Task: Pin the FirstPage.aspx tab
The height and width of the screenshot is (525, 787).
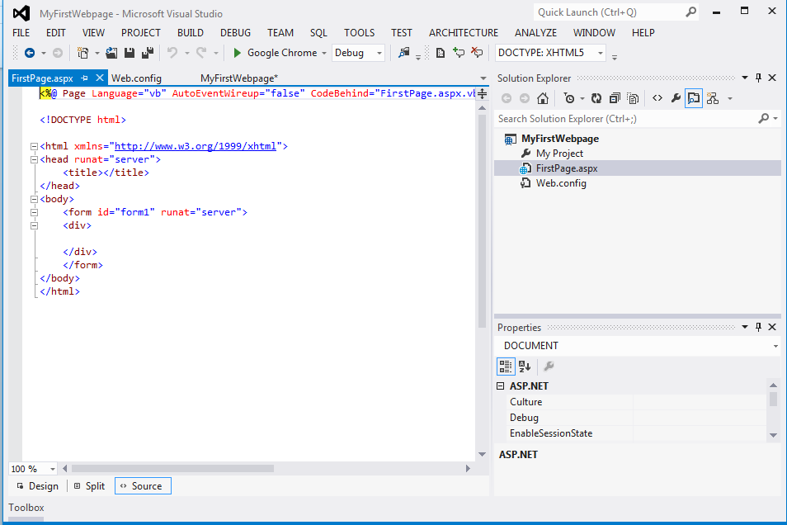Action: click(x=85, y=78)
